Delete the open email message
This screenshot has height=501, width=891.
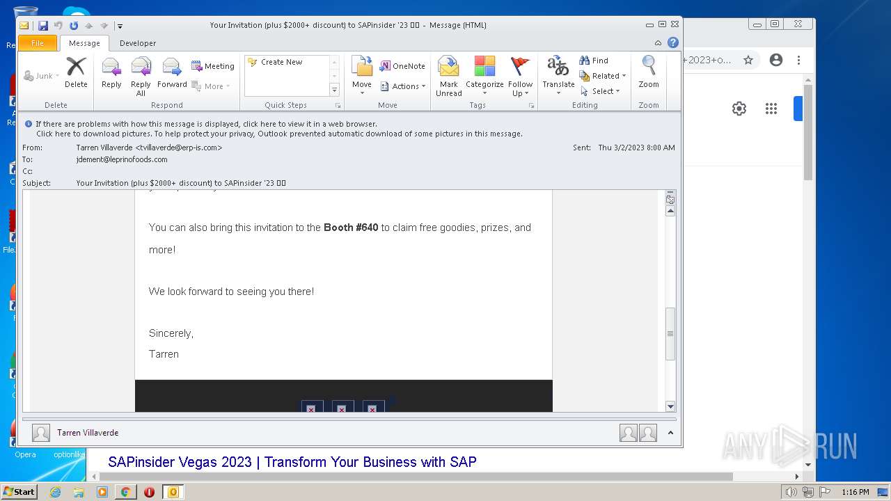click(76, 72)
